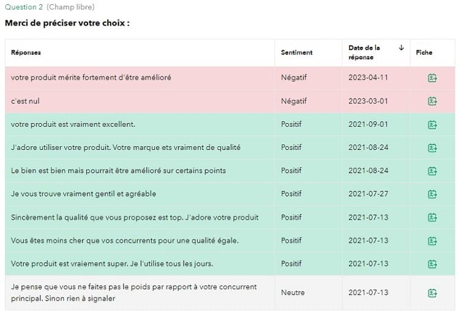The width and height of the screenshot is (459, 314).
Task: Click the sort arrow next to Date de la réponse
Action: (401, 47)
